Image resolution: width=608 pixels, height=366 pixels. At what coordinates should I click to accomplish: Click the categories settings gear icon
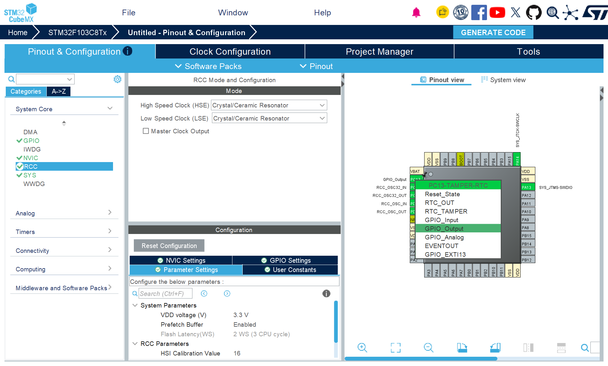pyautogui.click(x=118, y=79)
